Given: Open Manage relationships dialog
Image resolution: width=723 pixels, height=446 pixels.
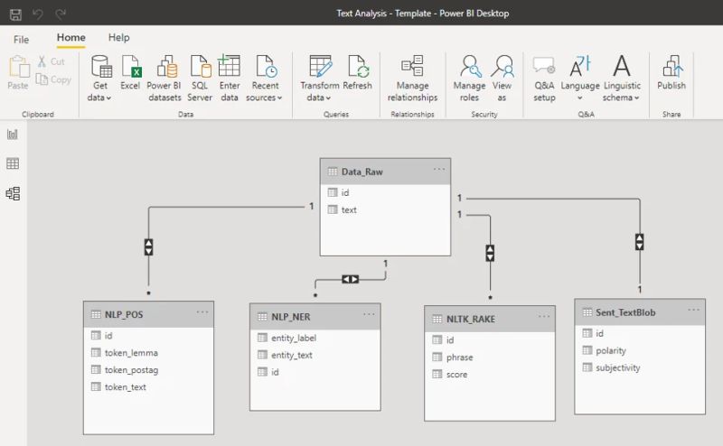Looking at the screenshot, I should [412, 79].
